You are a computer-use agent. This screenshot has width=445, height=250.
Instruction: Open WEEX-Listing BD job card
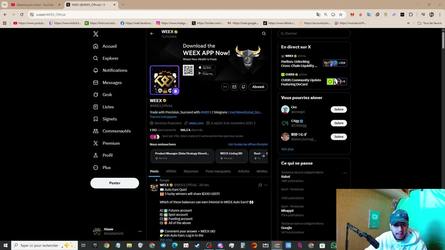231,156
